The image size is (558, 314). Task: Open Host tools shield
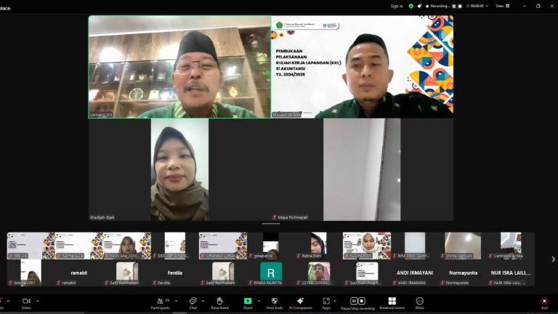pyautogui.click(x=275, y=303)
